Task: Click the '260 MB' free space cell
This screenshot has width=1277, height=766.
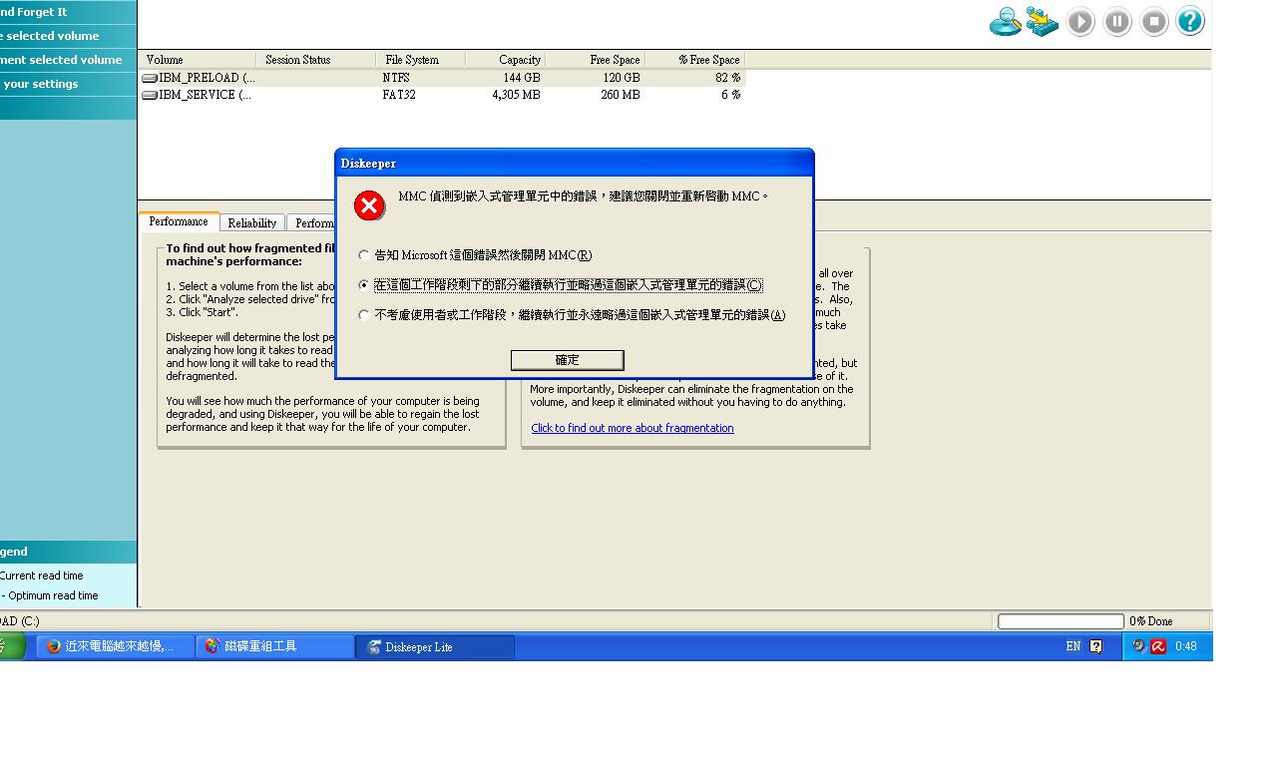Action: 621,95
